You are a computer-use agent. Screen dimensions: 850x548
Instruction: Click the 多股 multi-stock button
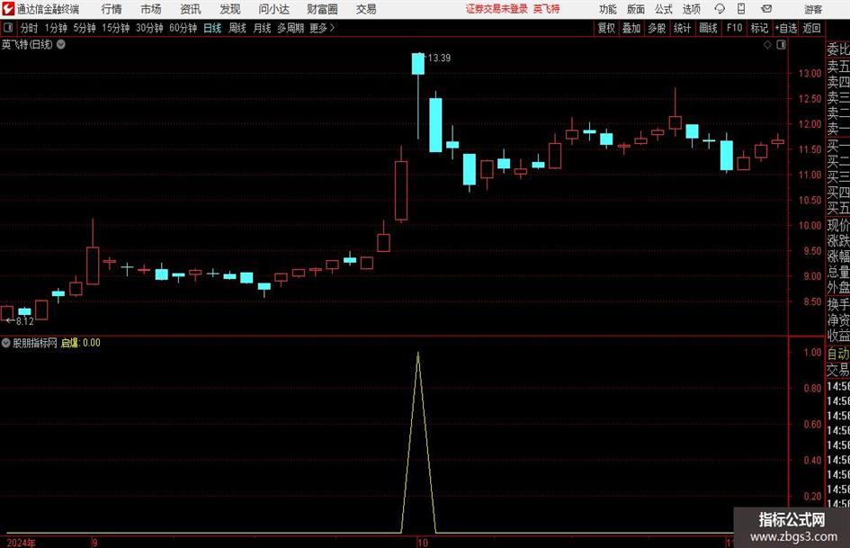[x=657, y=28]
